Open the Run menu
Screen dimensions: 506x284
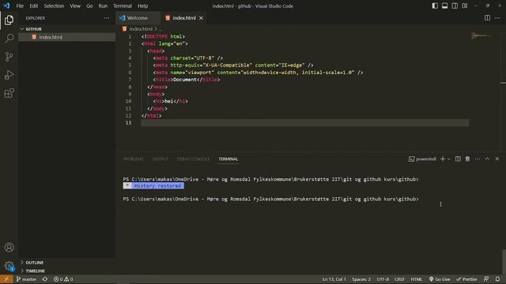[103, 6]
